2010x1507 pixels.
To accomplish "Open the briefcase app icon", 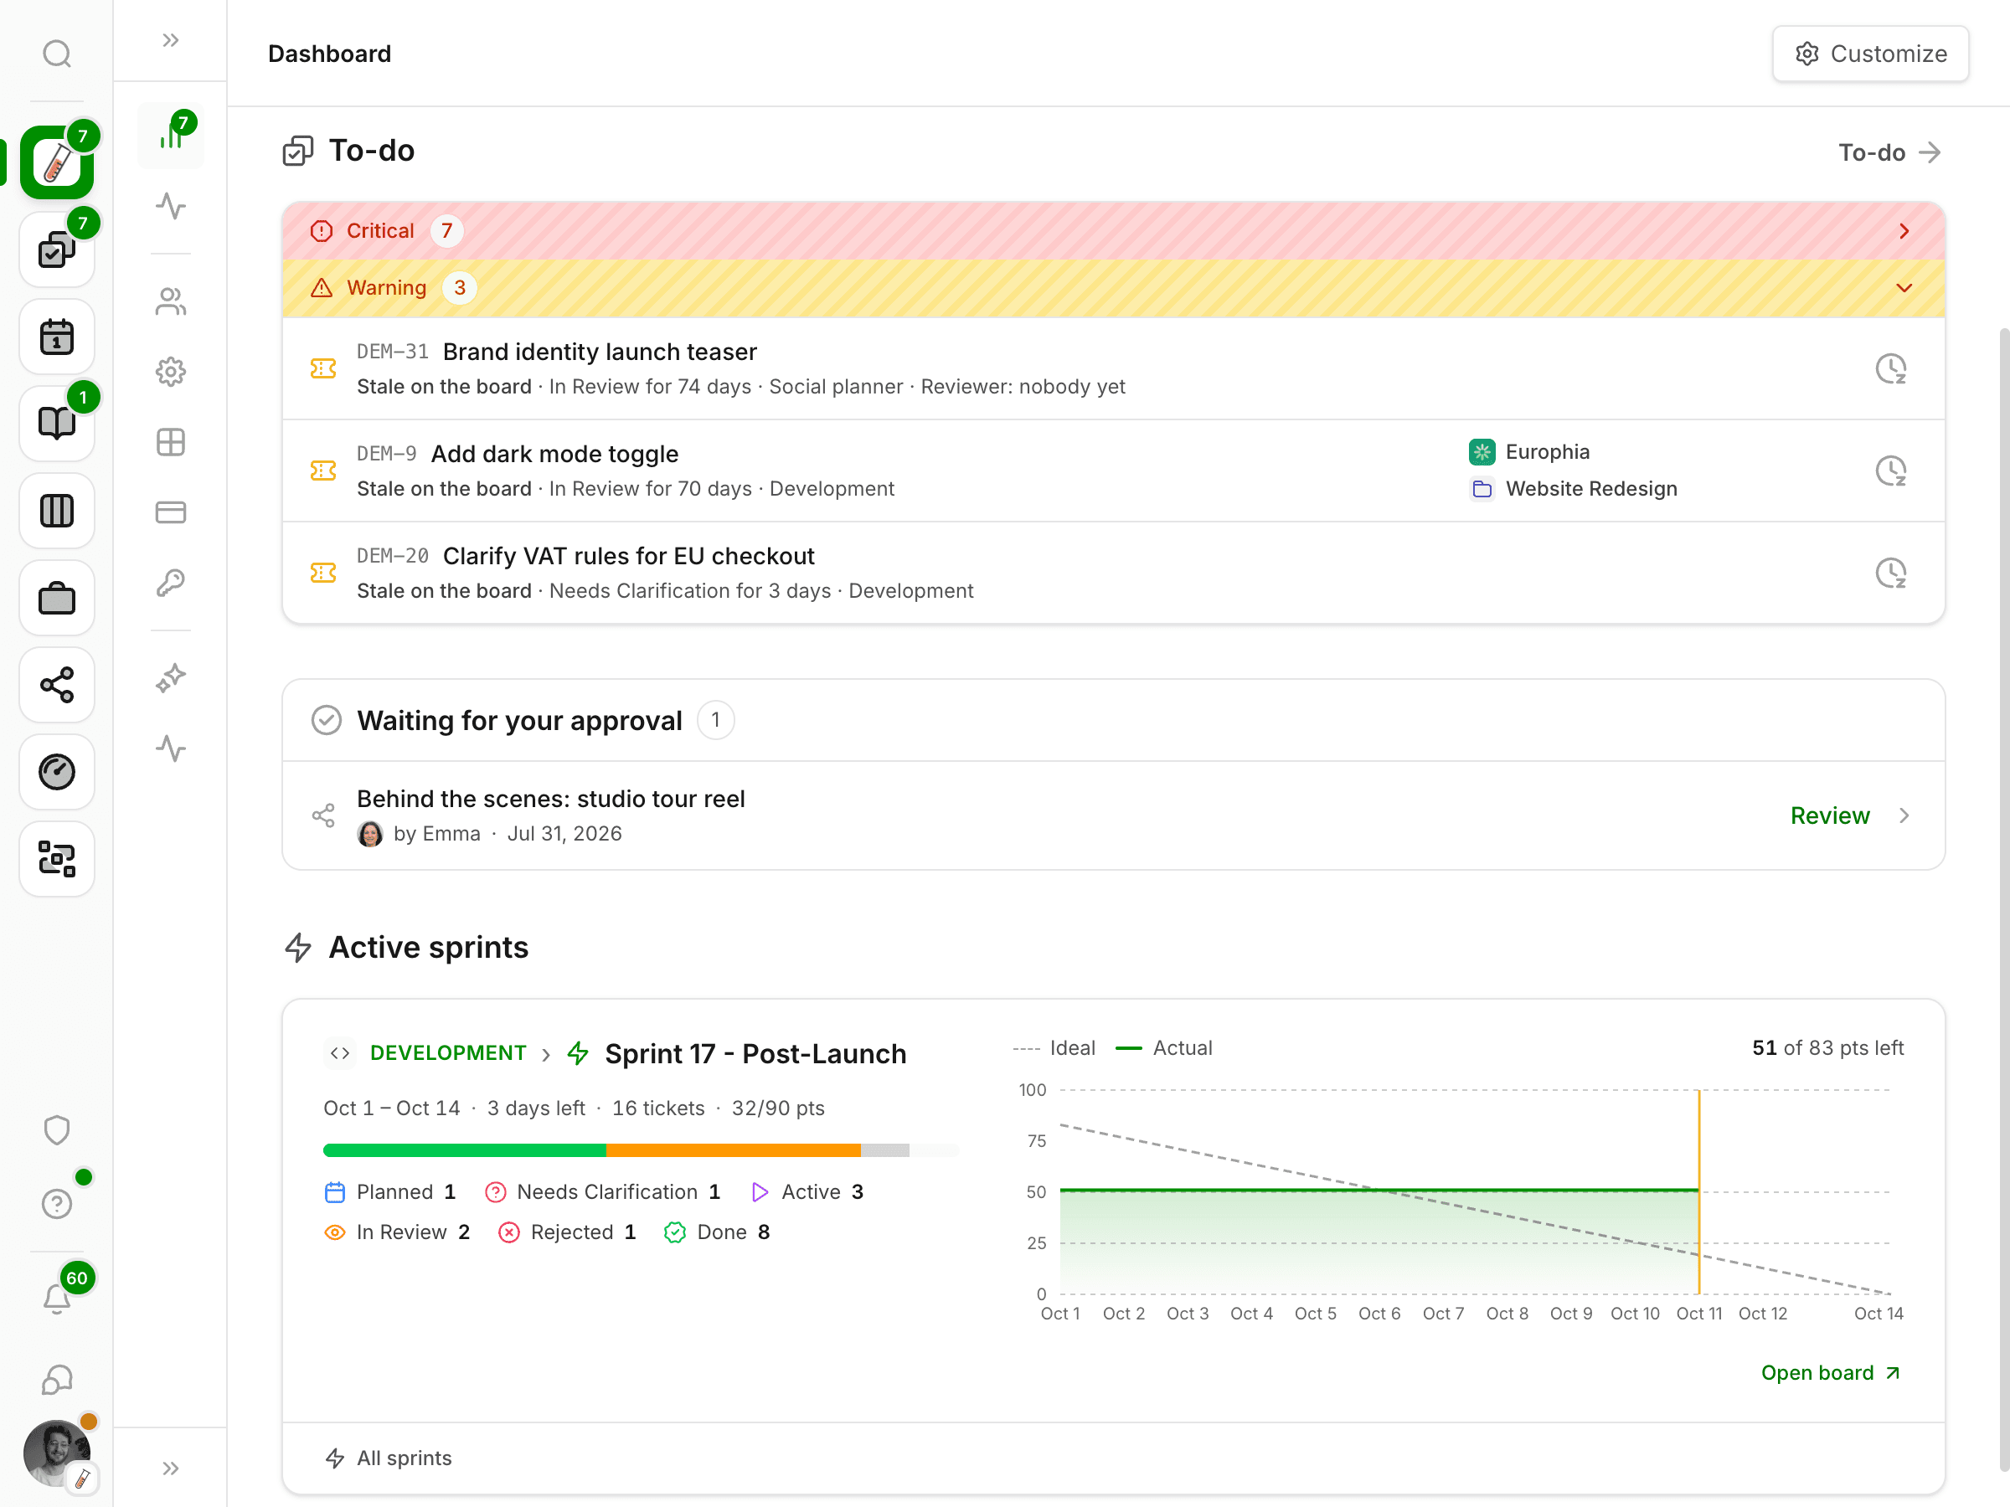I will tap(56, 598).
